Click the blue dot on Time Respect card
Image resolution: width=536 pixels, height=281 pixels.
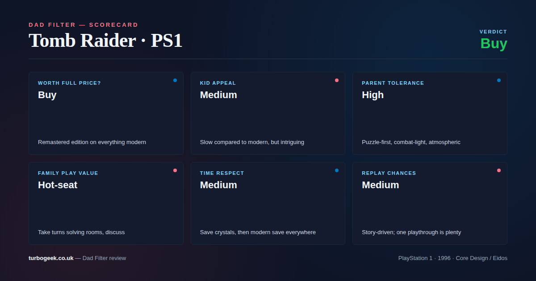pos(337,170)
